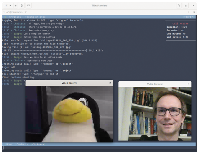Screen dimensions: 199x154
Task: Click message 'Definitely next year!'
Action: 40,61
